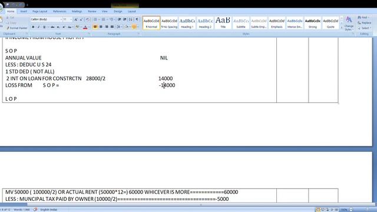Click Replace in Editing group
Viewport: 377px width, 212px height.
365,23
